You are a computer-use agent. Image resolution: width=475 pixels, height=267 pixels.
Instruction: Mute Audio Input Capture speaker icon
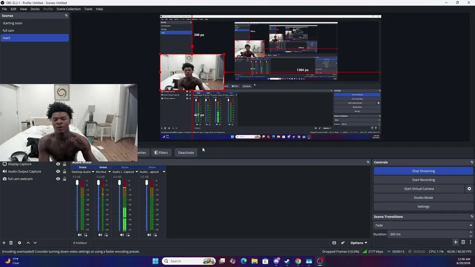pyautogui.click(x=122, y=235)
